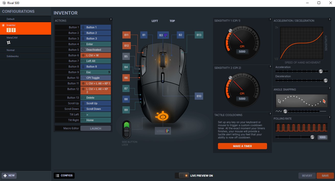Image resolution: width=335 pixels, height=181 pixels.
Task: Launch the Macro Editor
Action: click(96, 128)
